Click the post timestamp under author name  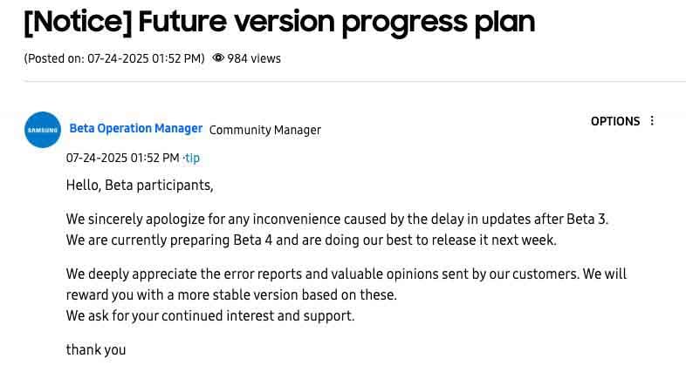pos(123,158)
